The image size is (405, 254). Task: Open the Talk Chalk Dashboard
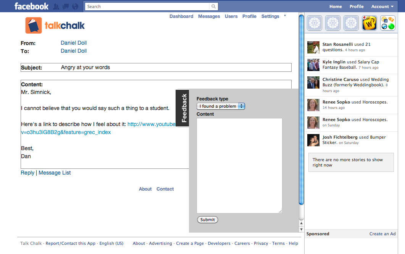coord(181,16)
